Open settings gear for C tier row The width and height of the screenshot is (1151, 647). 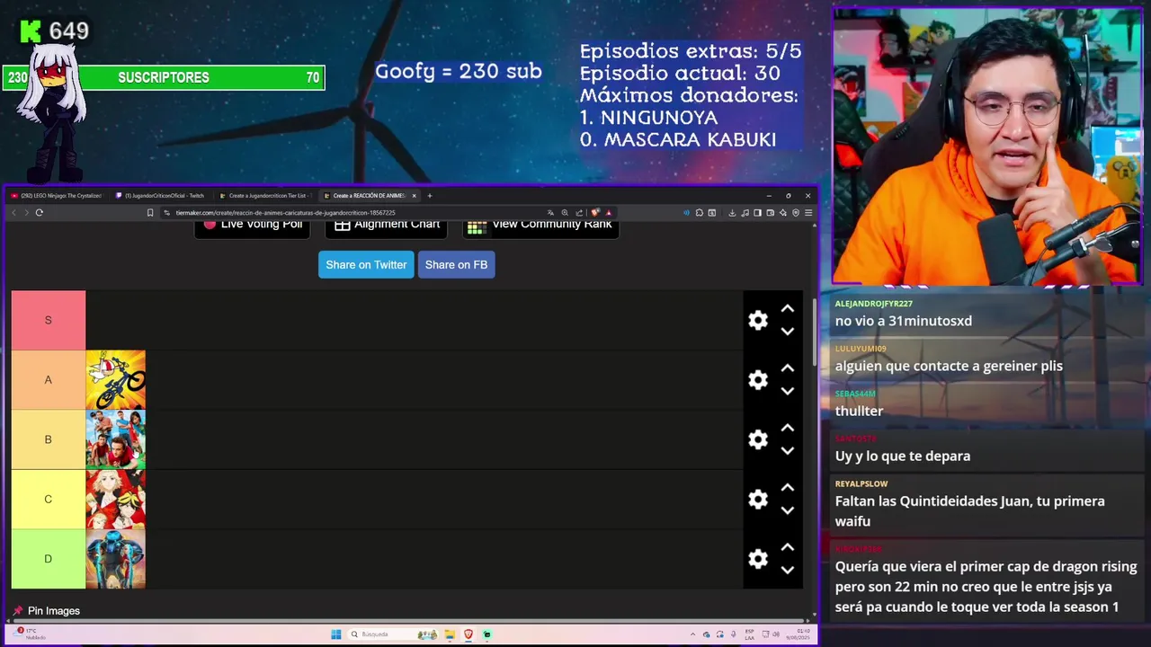tap(758, 500)
